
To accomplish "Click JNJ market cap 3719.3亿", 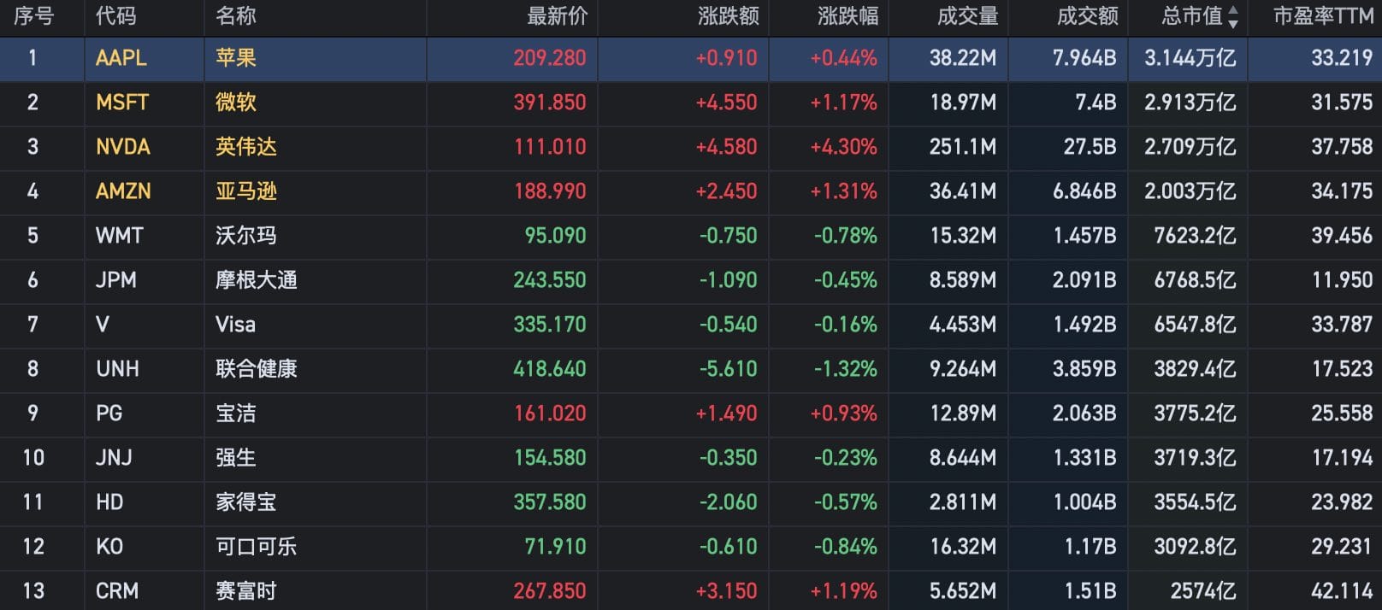I will tap(1196, 458).
